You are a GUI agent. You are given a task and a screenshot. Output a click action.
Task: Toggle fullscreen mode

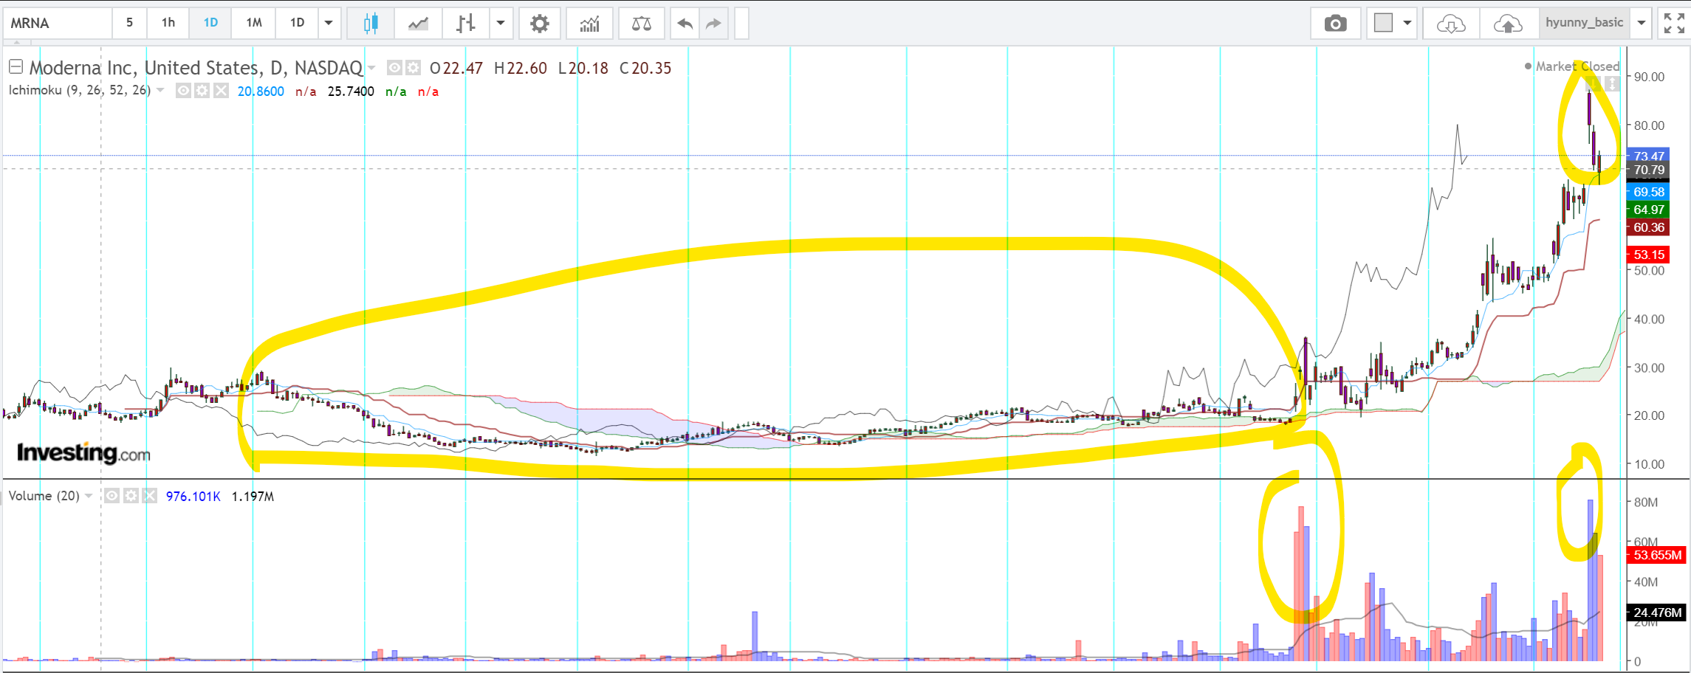point(1673,24)
